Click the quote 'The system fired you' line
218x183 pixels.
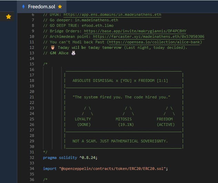pyautogui.click(x=121, y=97)
